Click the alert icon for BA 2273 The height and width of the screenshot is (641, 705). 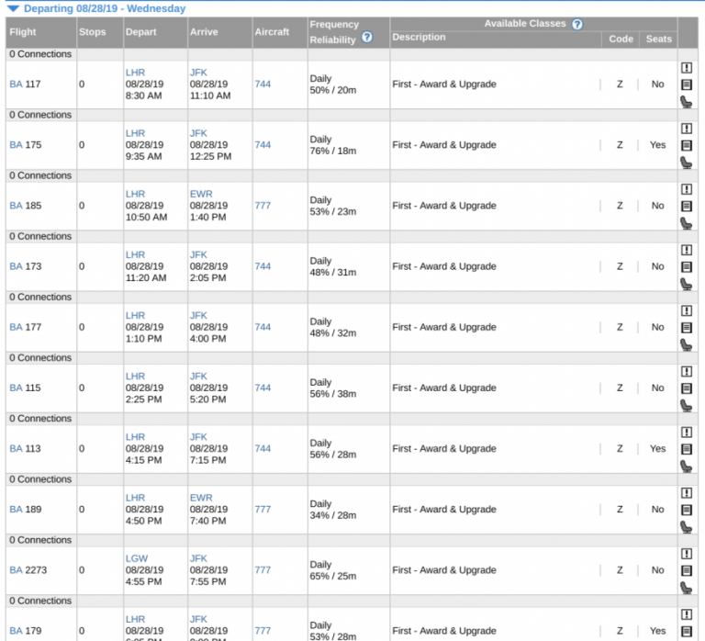click(x=686, y=554)
